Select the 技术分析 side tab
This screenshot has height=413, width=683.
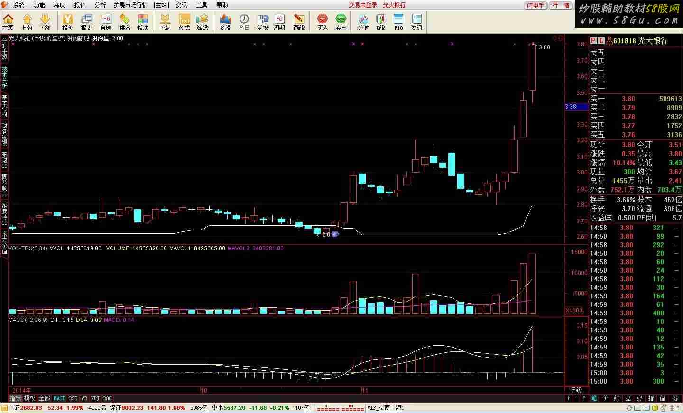pyautogui.click(x=4, y=77)
